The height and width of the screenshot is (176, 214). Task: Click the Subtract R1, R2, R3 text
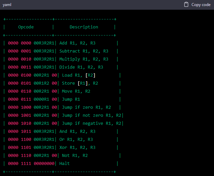tap(84, 51)
